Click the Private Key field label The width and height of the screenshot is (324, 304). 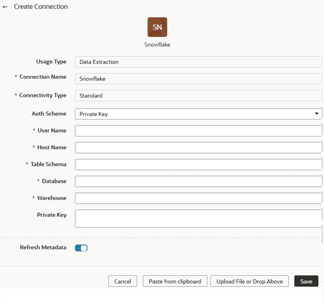[x=52, y=215]
